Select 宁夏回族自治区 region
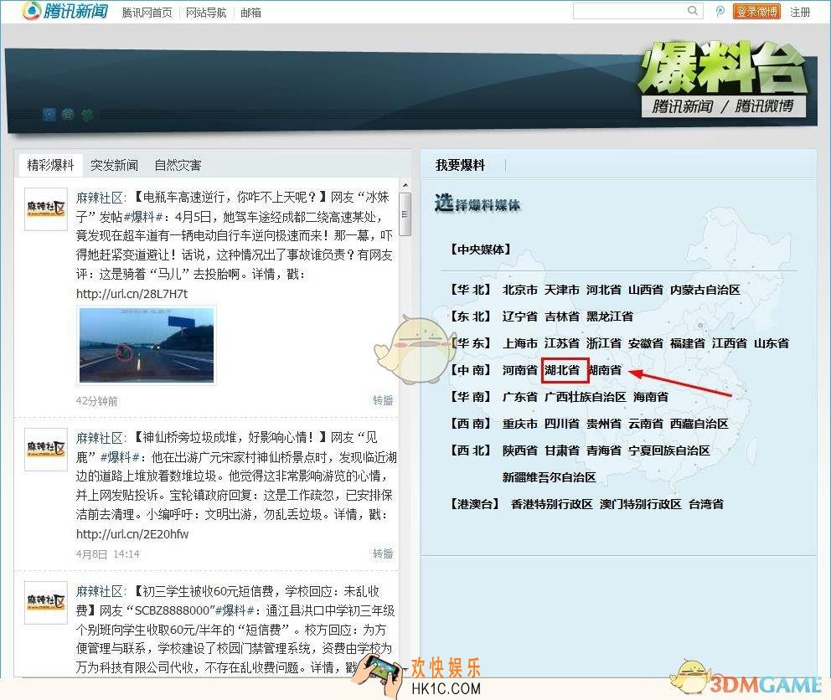Screen dimensions: 831x700 point(668,450)
